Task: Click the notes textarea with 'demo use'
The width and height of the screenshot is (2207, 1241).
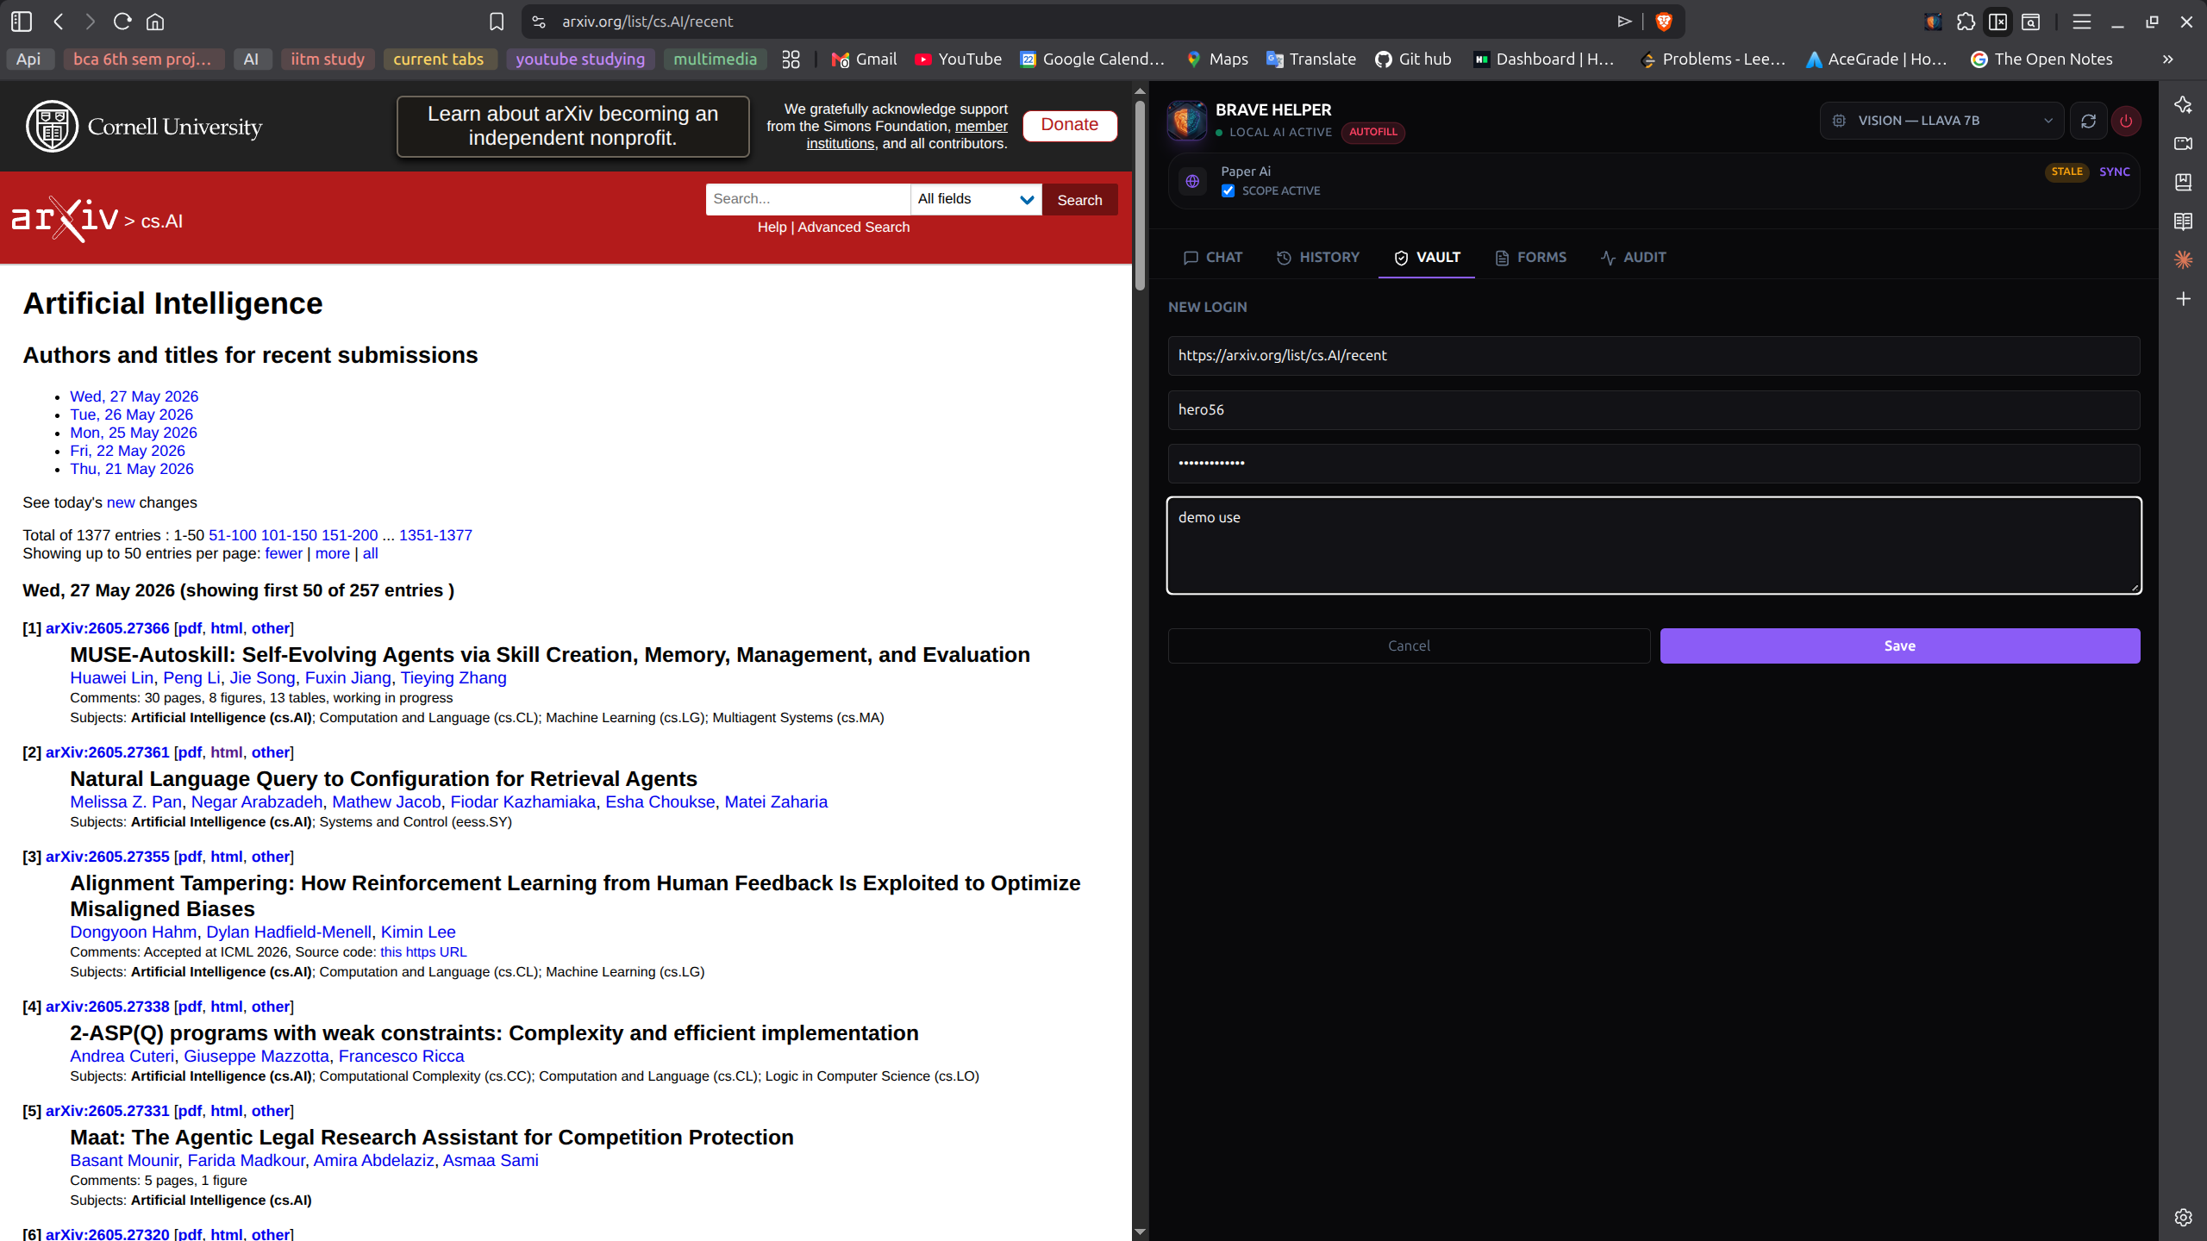Action: (x=1654, y=545)
